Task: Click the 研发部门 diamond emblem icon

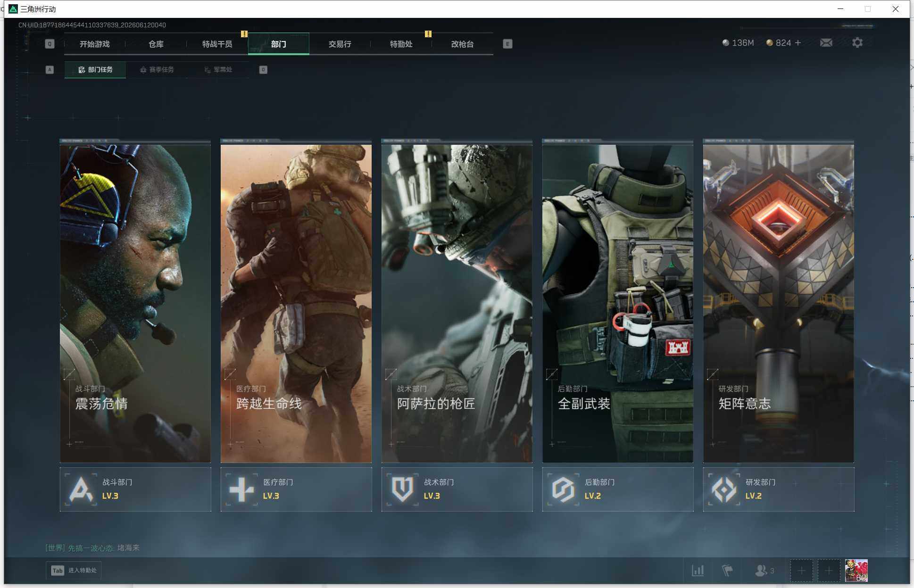Action: [724, 489]
